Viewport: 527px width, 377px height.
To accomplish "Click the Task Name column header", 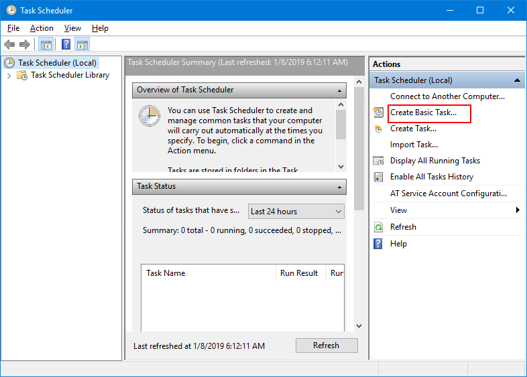I will tap(209, 273).
